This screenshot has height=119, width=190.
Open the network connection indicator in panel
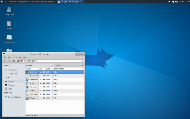tap(173, 1)
